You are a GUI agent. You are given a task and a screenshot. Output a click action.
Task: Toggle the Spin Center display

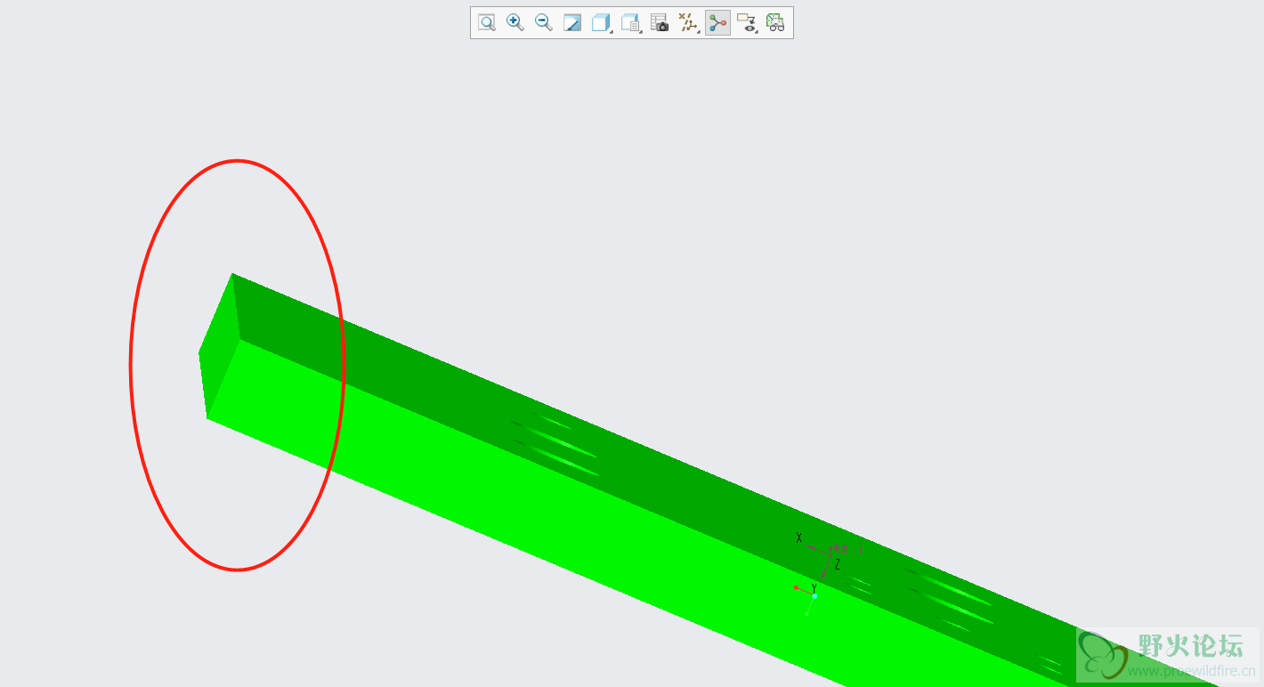coord(717,23)
